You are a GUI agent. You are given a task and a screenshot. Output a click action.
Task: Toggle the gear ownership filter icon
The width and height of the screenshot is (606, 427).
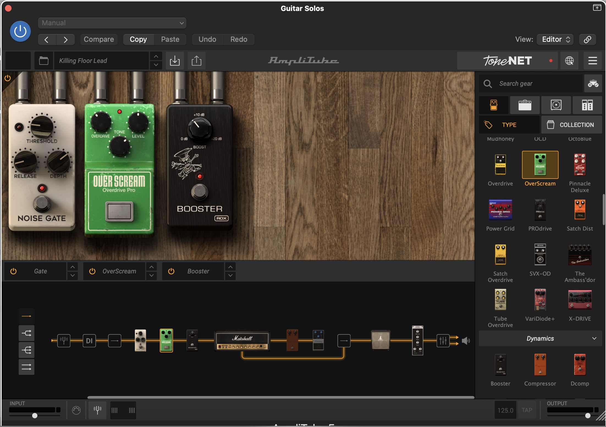coord(593,84)
